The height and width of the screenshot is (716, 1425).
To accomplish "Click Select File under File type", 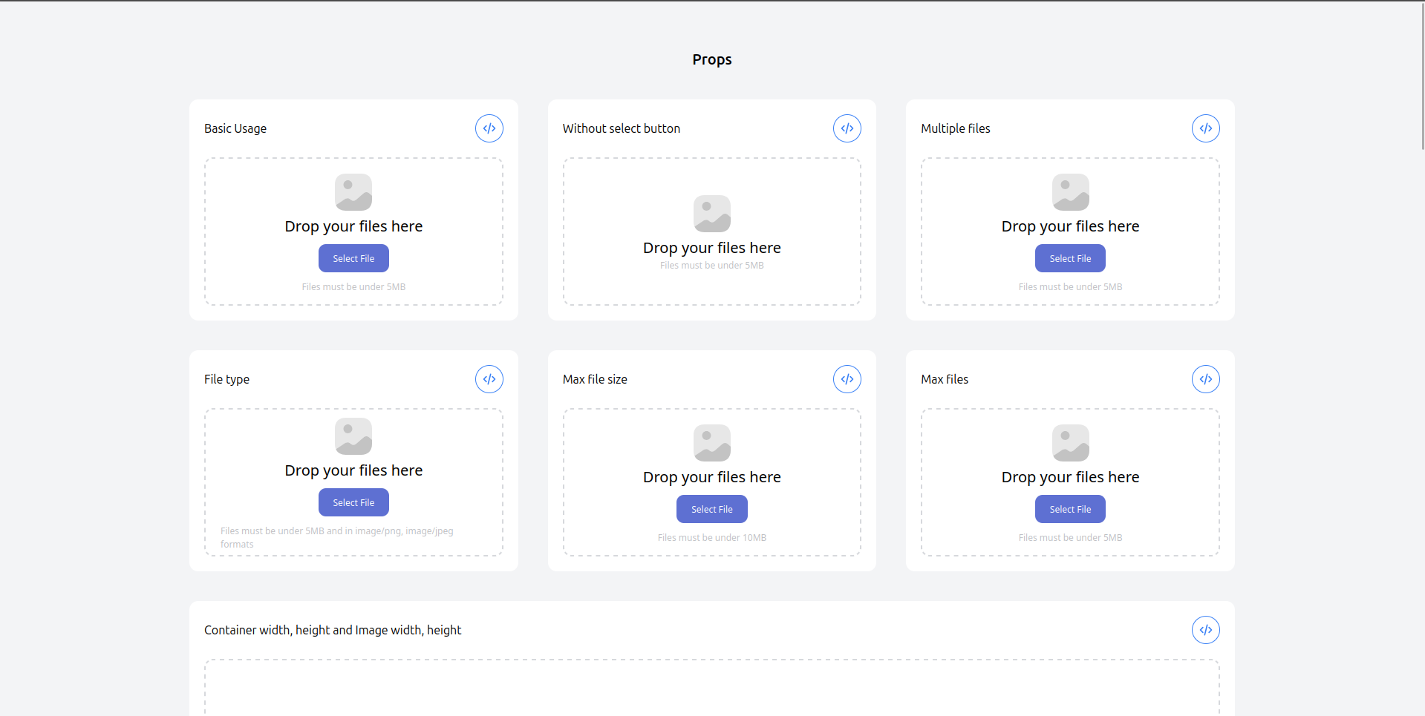I will (x=353, y=502).
